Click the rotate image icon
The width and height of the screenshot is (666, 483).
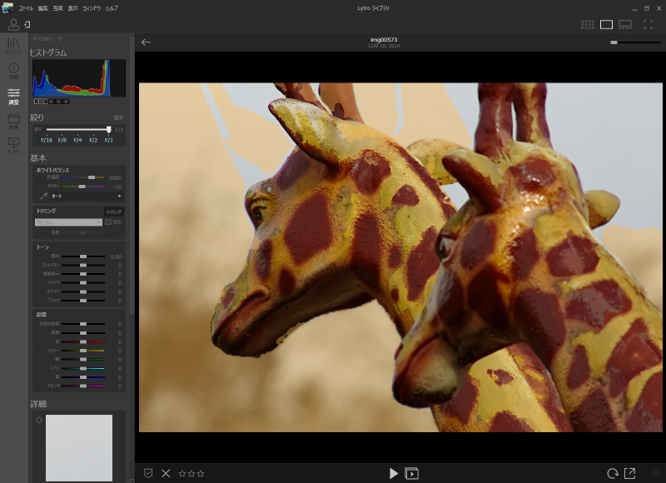[612, 473]
